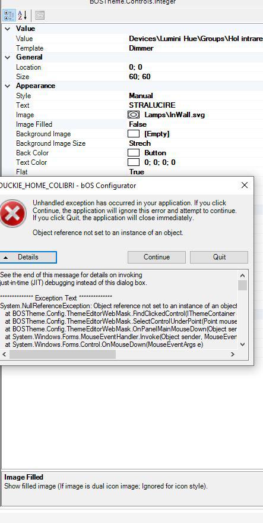Click the Text Color swatch

134,162
